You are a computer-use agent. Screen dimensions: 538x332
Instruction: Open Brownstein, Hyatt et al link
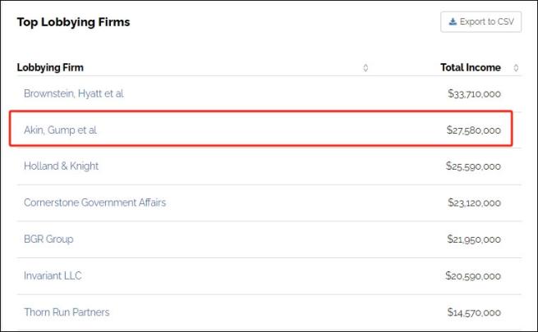click(x=73, y=93)
